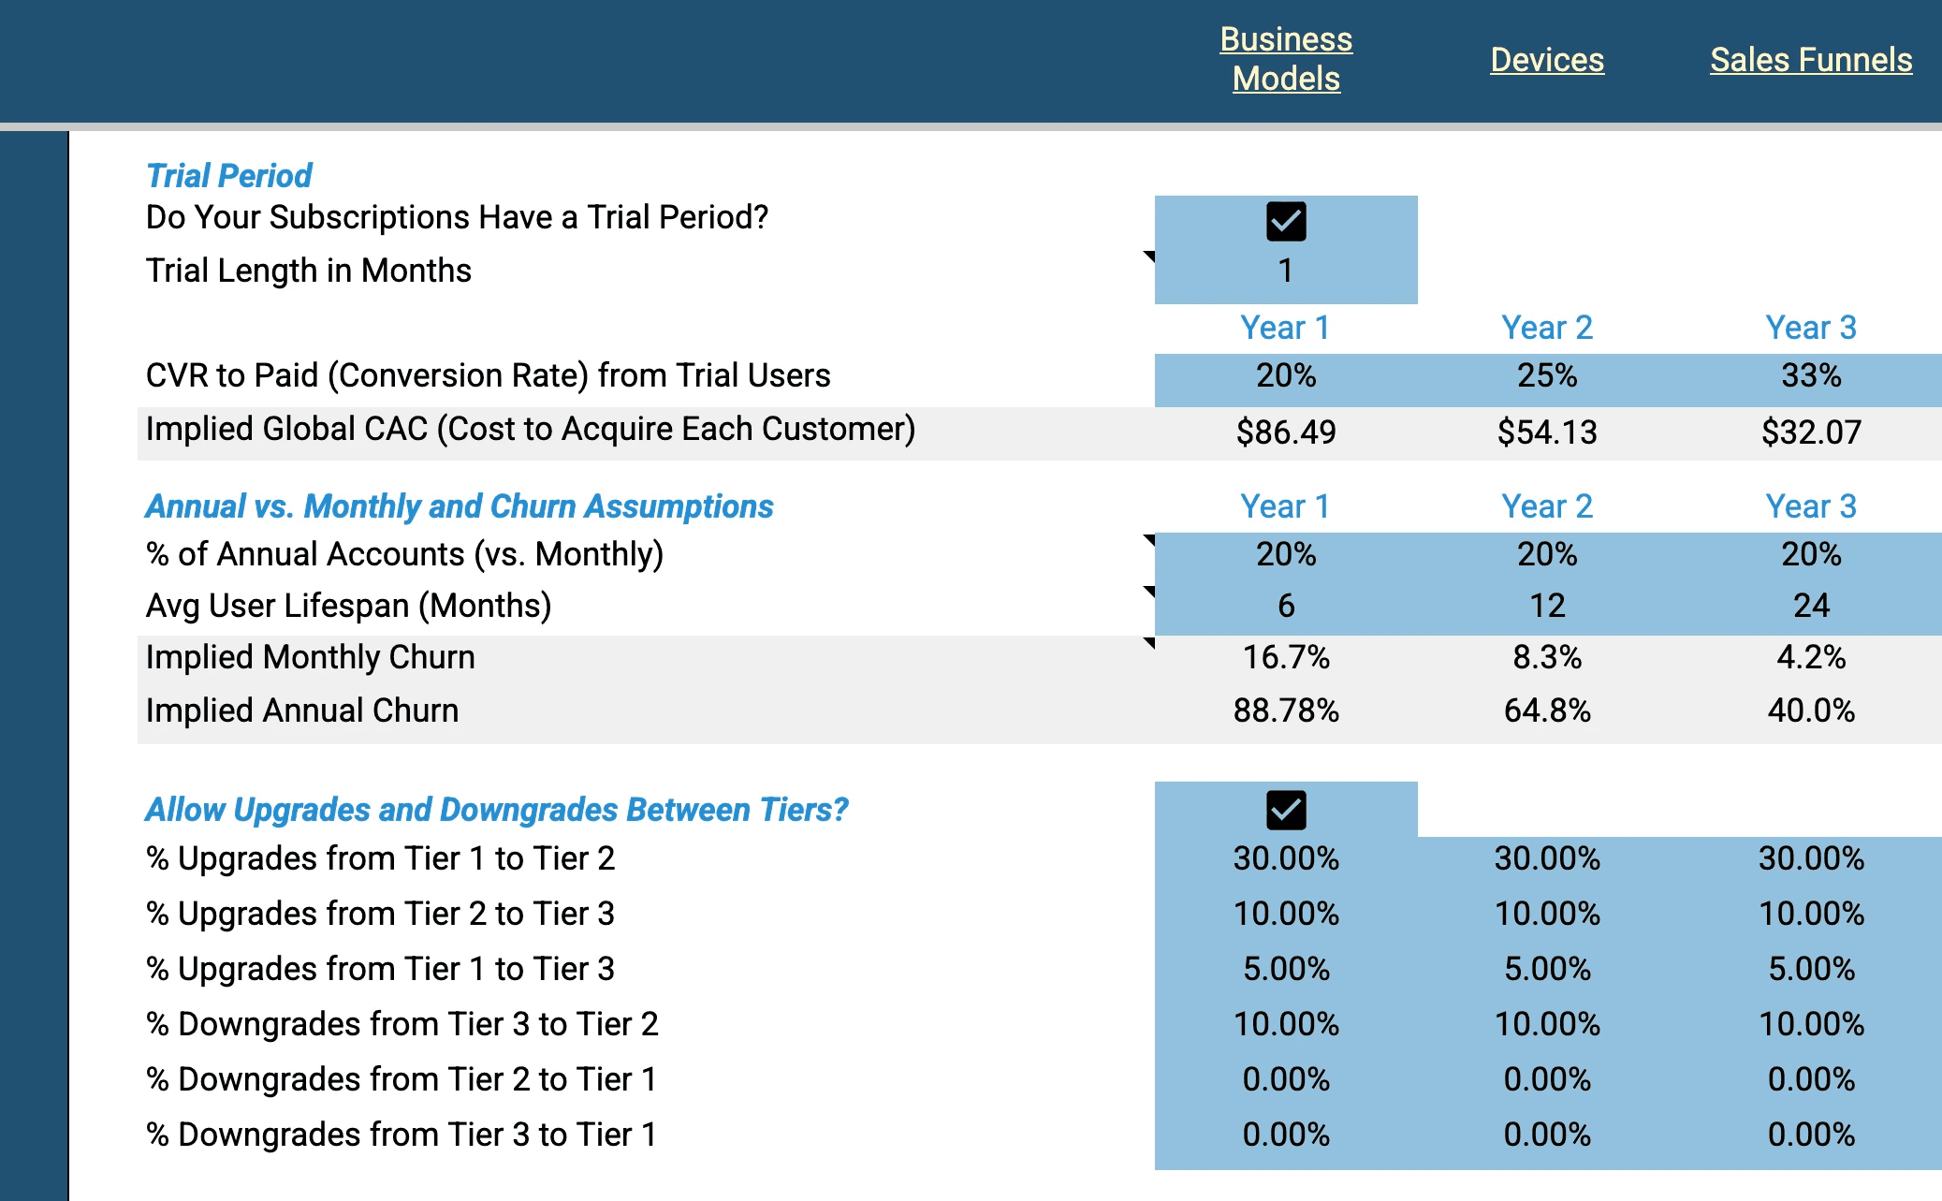Click % Upgrades from Tier 2 to Tier 3 cell

[x=1286, y=914]
